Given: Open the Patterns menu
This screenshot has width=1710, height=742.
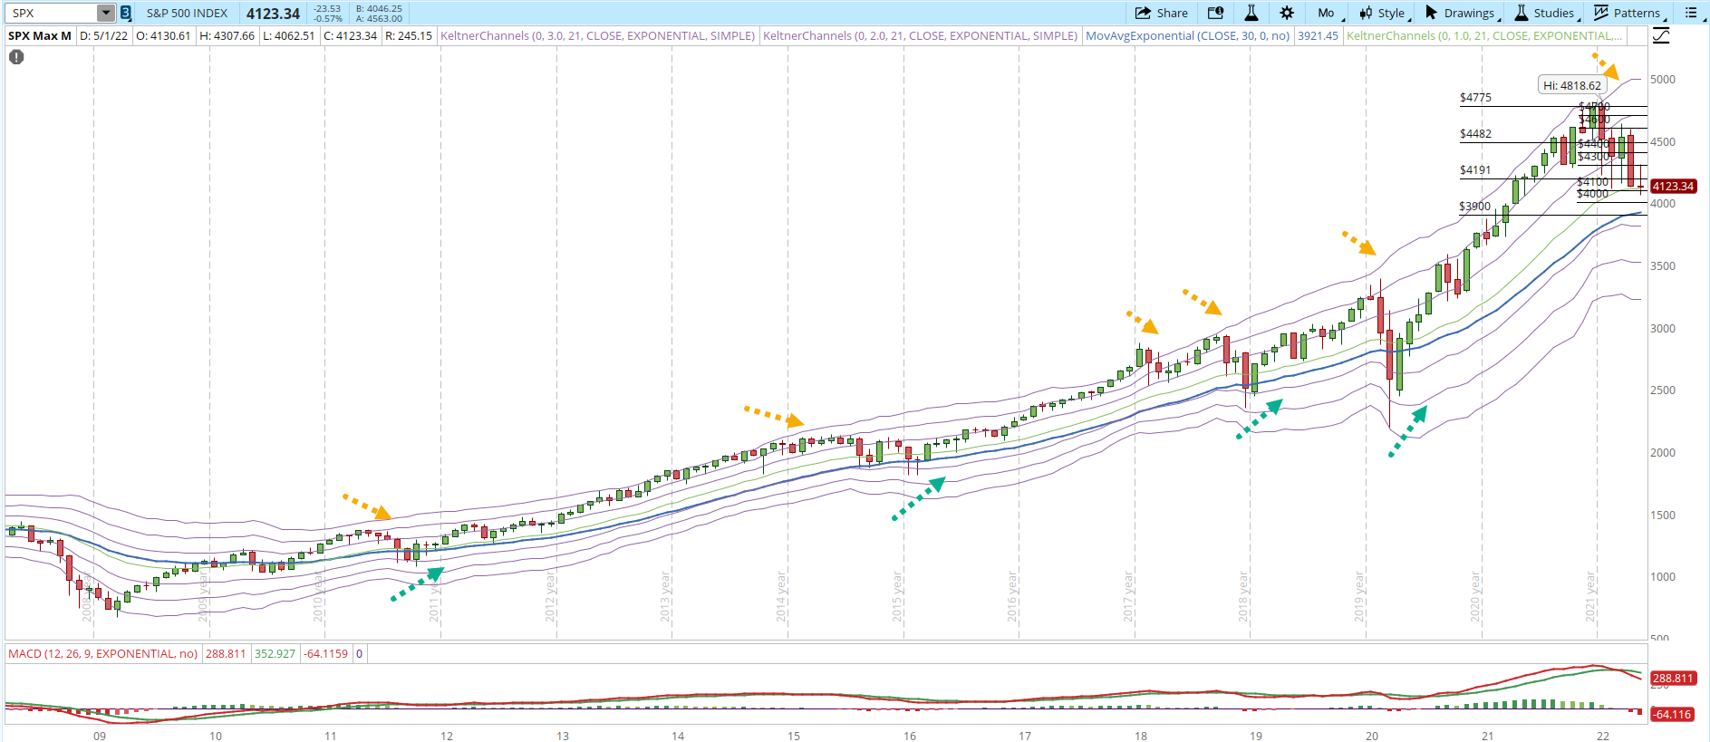Looking at the screenshot, I should point(1628,13).
